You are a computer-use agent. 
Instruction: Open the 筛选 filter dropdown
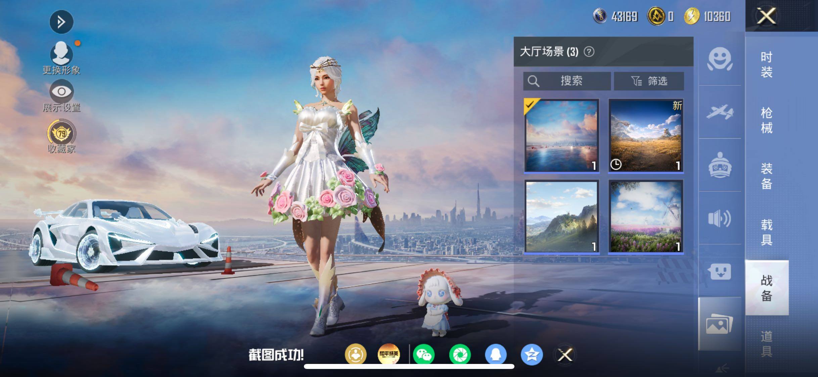(x=649, y=81)
